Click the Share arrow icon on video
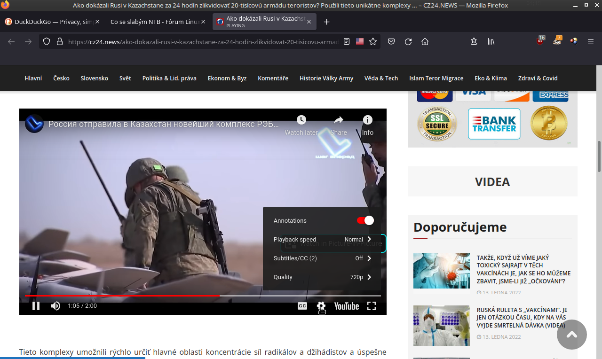 [x=339, y=120]
